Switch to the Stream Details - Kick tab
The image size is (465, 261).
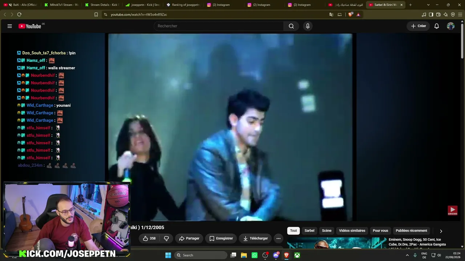pos(102,5)
